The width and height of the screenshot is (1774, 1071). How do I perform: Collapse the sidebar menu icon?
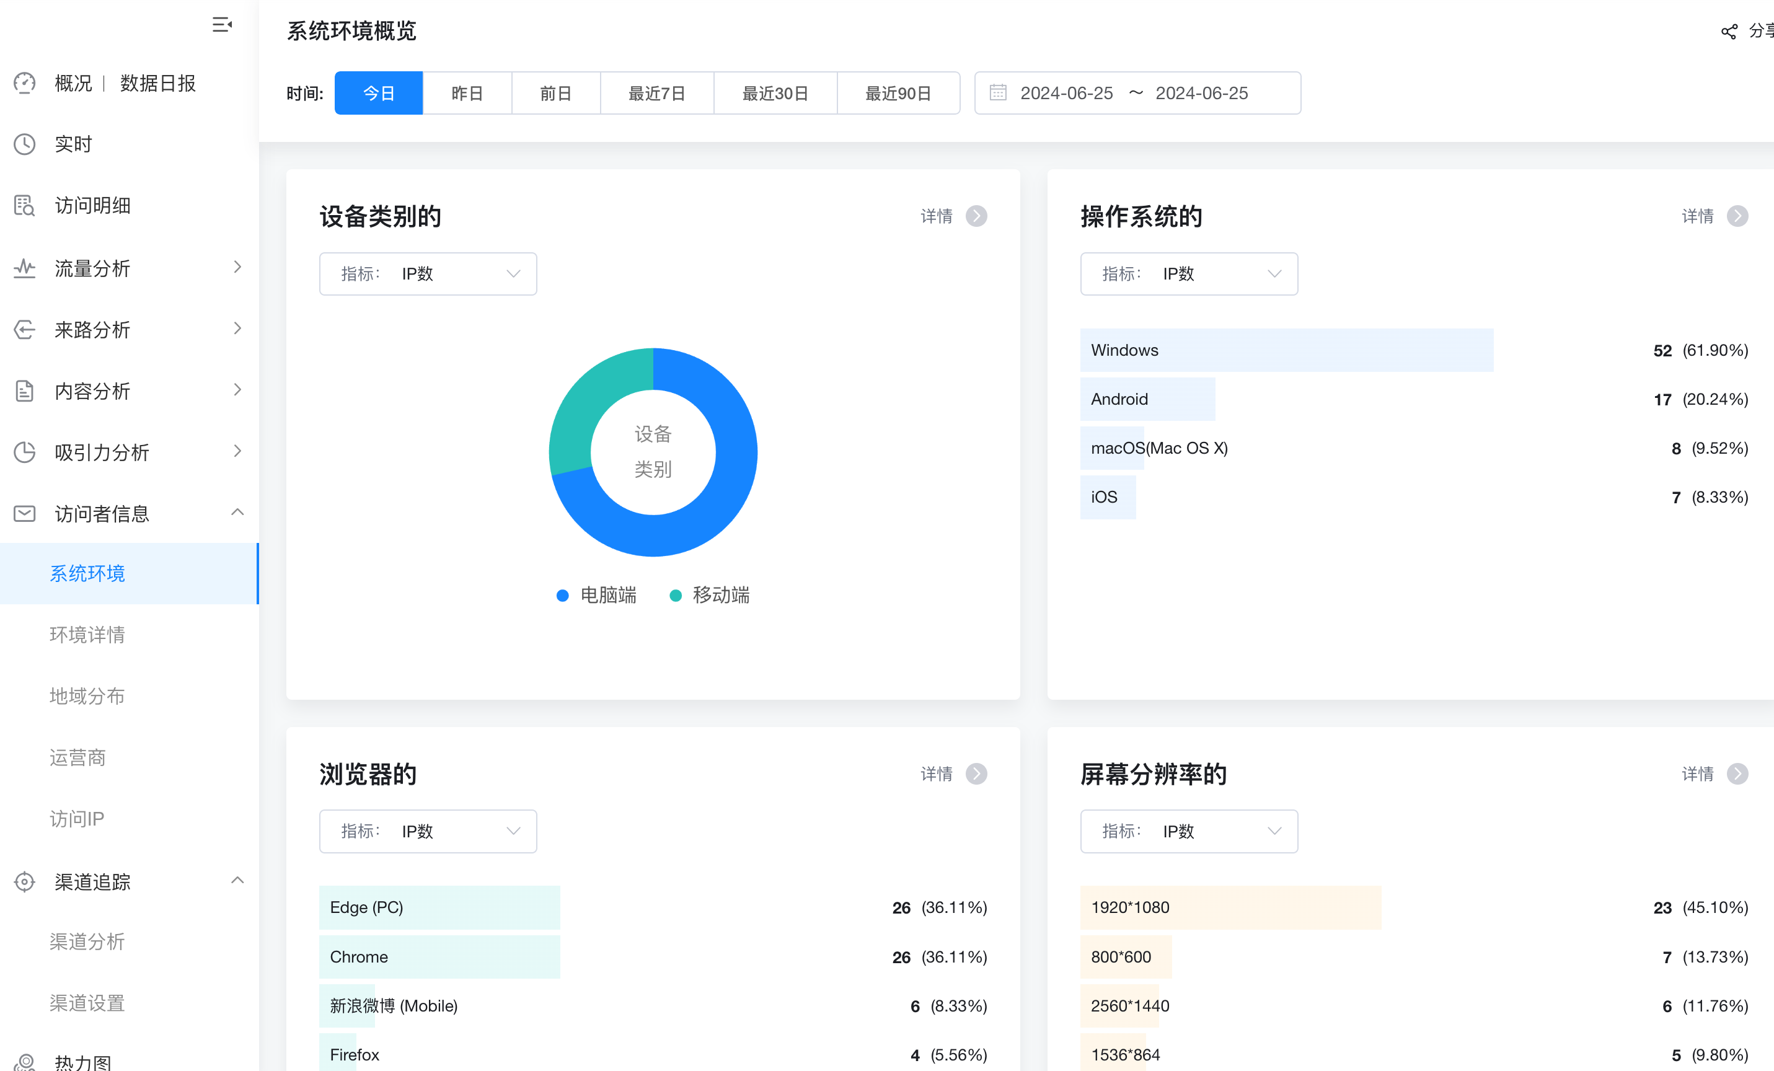click(x=222, y=25)
